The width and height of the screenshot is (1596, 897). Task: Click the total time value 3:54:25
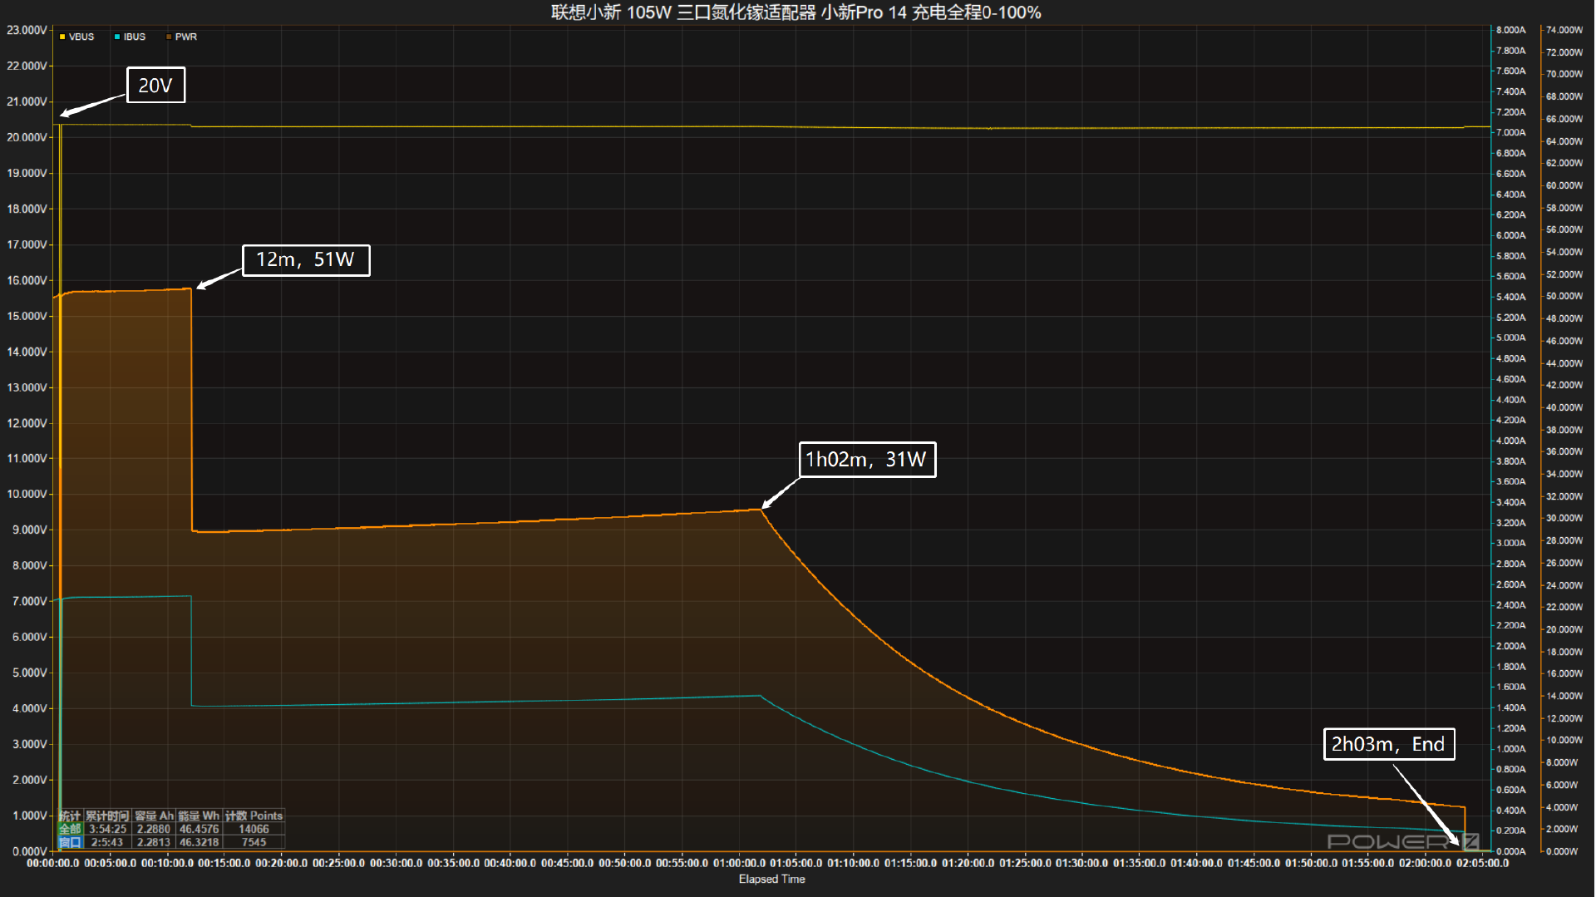pyautogui.click(x=107, y=829)
